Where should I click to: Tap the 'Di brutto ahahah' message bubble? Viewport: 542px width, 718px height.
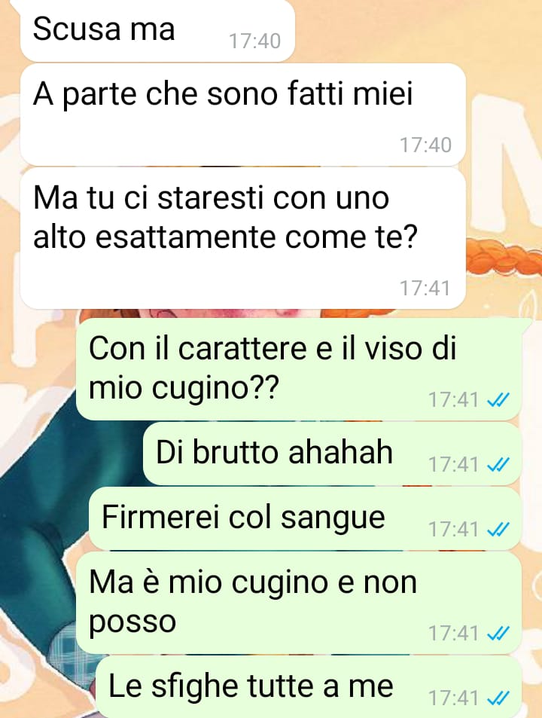332,454
